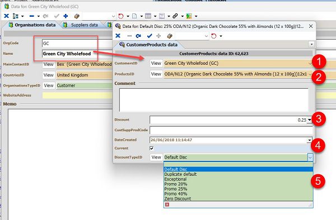The height and width of the screenshot is (220, 336).
Task: Click the red circular refresh icon in CustomerProducts dialog
Action: pos(214,36)
